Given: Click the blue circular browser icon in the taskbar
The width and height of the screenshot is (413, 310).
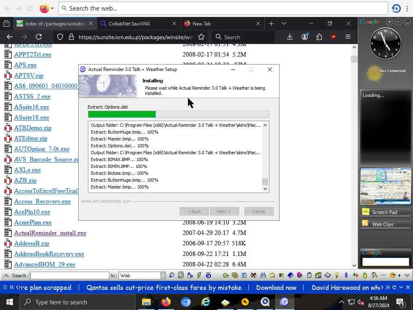Looking at the screenshot, I should pyautogui.click(x=186, y=302).
